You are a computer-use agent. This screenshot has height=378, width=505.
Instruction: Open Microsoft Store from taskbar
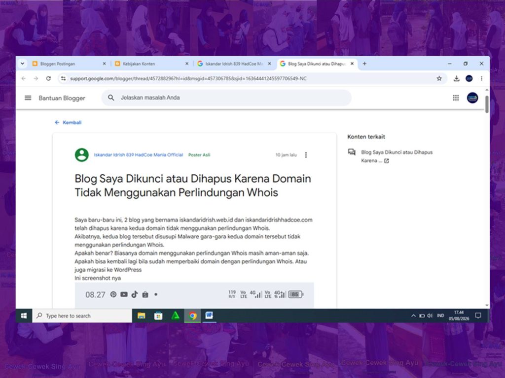tap(158, 315)
